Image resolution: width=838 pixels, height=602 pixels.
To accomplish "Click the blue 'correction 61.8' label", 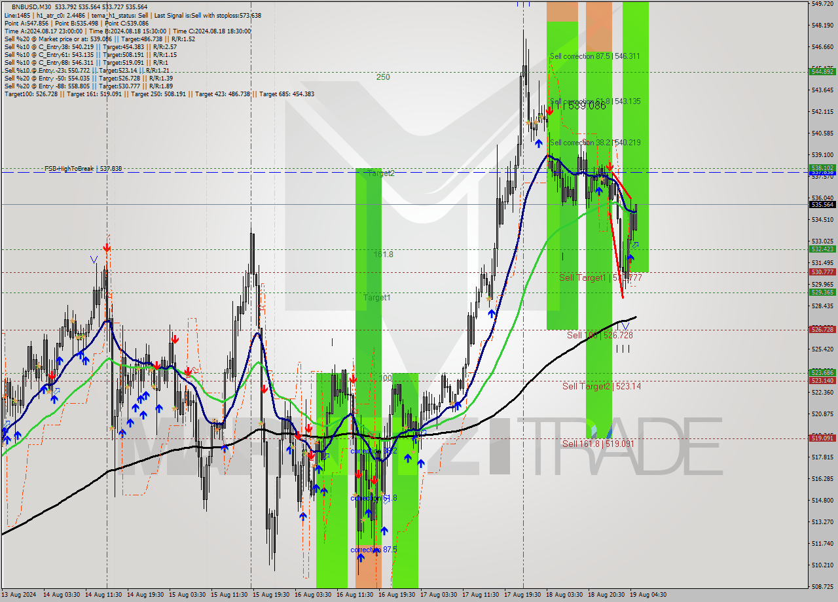I will [x=374, y=498].
